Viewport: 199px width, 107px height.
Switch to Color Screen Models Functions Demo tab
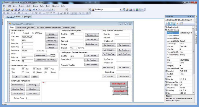[48, 27]
